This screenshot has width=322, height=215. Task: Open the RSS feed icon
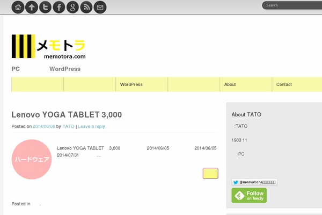point(86,7)
